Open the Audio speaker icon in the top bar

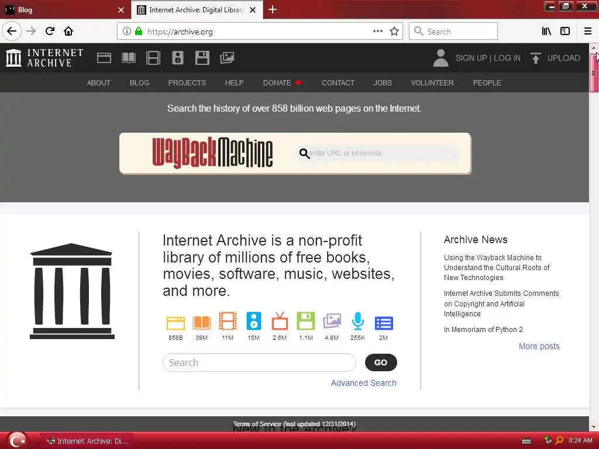pyautogui.click(x=178, y=58)
